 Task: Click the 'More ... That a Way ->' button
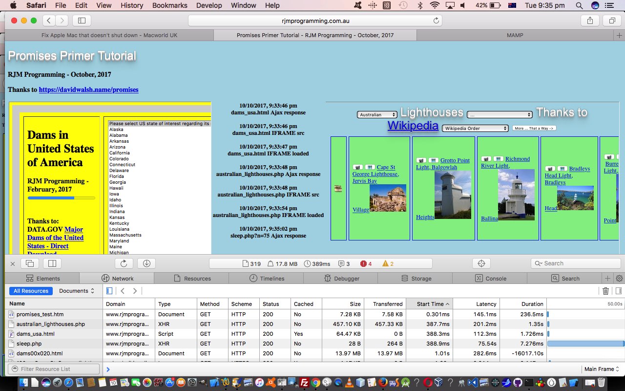pos(534,129)
